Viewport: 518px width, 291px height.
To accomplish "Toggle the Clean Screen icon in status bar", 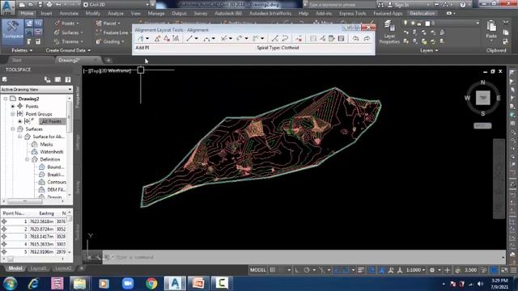I will 504,270.
